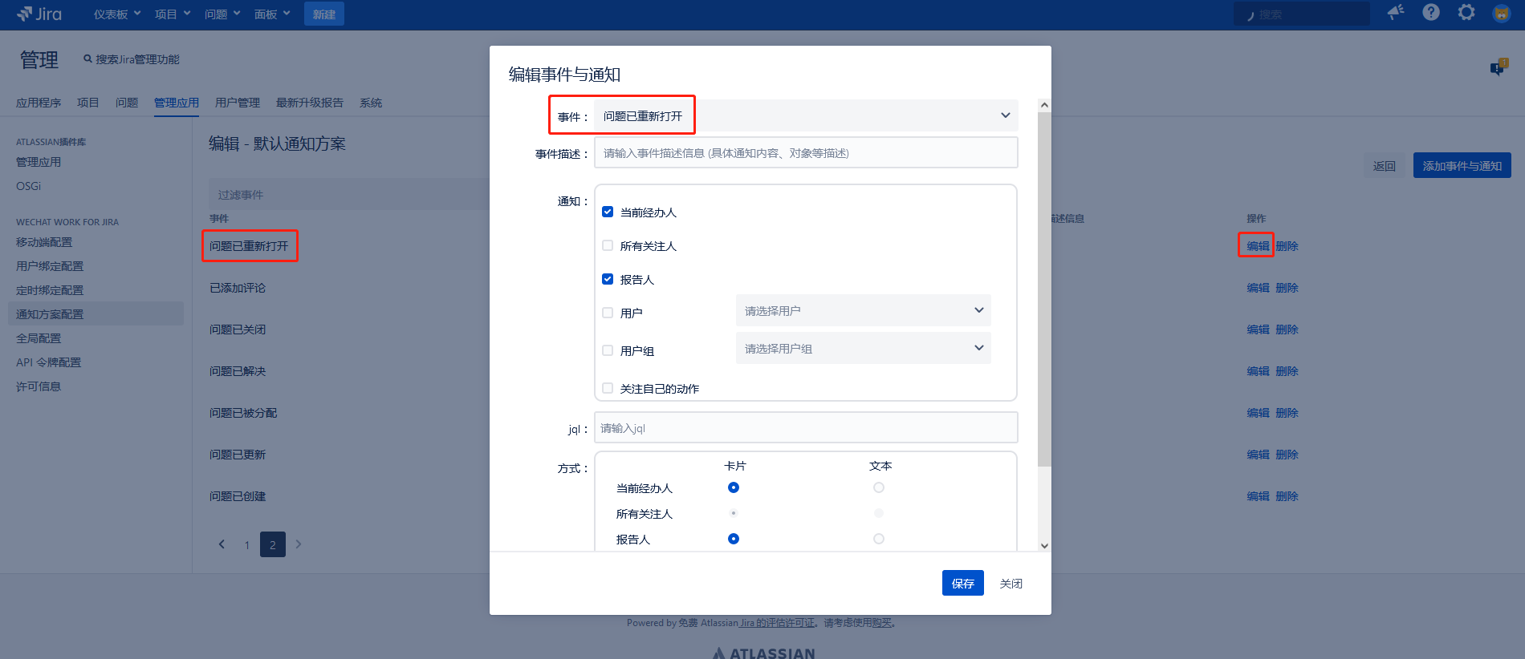Click the user avatar icon

[x=1501, y=13]
